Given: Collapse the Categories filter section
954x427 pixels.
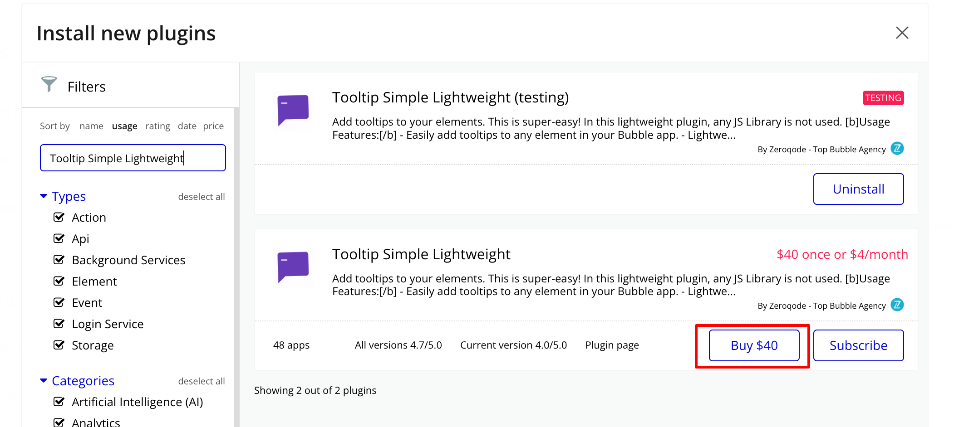Looking at the screenshot, I should tap(44, 381).
